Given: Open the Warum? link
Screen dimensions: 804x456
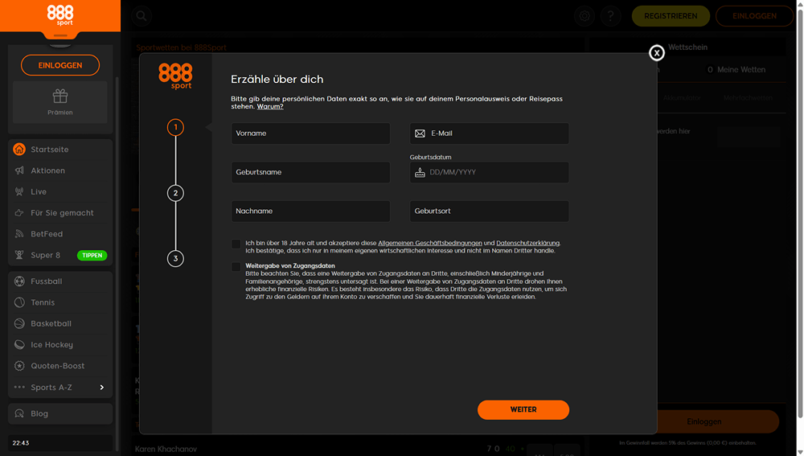Looking at the screenshot, I should click(x=269, y=107).
